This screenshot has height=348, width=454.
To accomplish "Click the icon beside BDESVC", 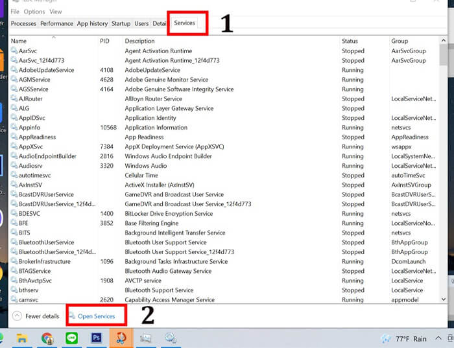I will pos(14,213).
